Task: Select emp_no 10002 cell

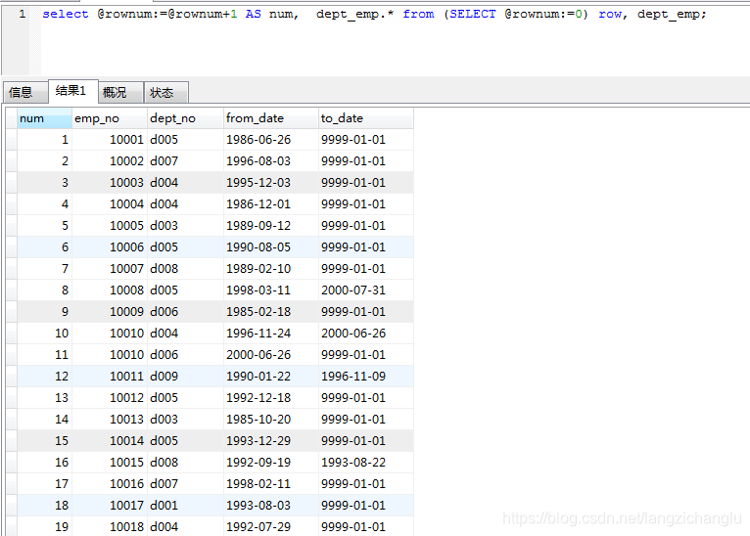Action: click(110, 161)
